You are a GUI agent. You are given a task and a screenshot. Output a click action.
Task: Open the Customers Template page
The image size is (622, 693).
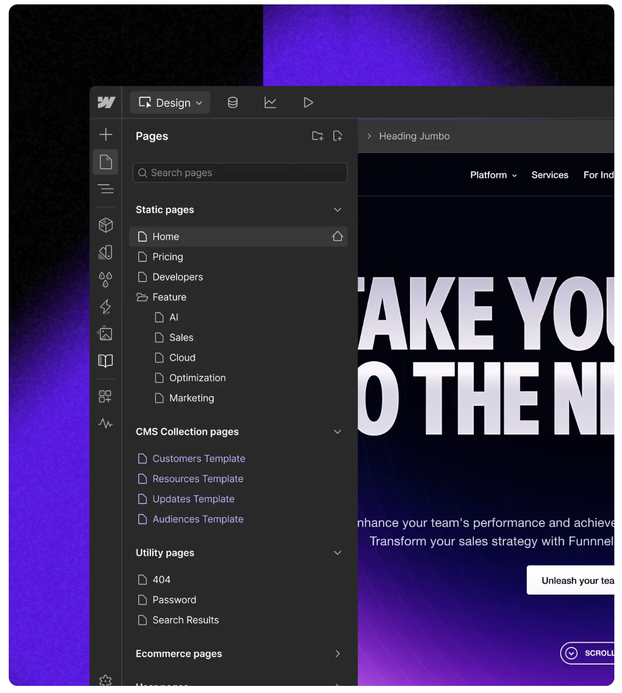click(198, 459)
